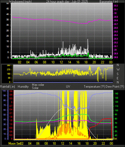Select the 2.7 rainfall scale value
125x147 pixels.
pyautogui.click(x=11, y=106)
